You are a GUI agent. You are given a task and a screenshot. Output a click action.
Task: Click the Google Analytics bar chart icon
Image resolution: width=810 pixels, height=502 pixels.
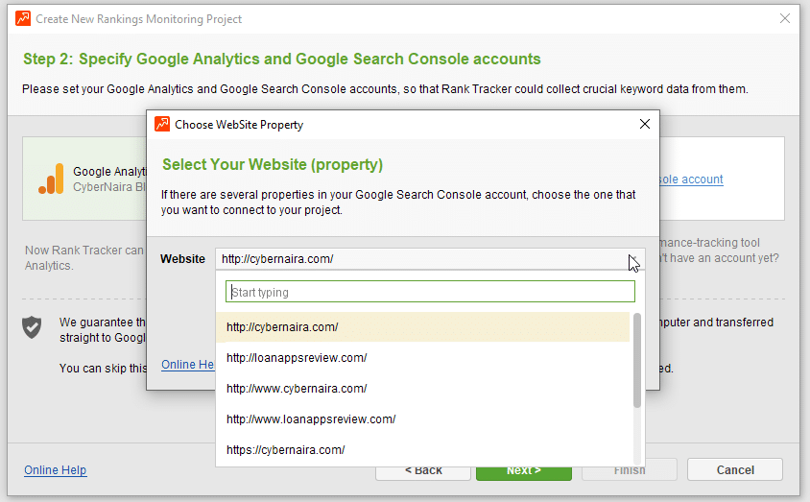click(50, 179)
